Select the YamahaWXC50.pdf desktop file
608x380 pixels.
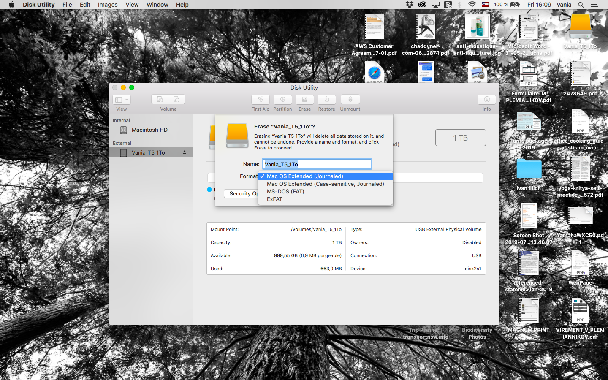pyautogui.click(x=580, y=216)
